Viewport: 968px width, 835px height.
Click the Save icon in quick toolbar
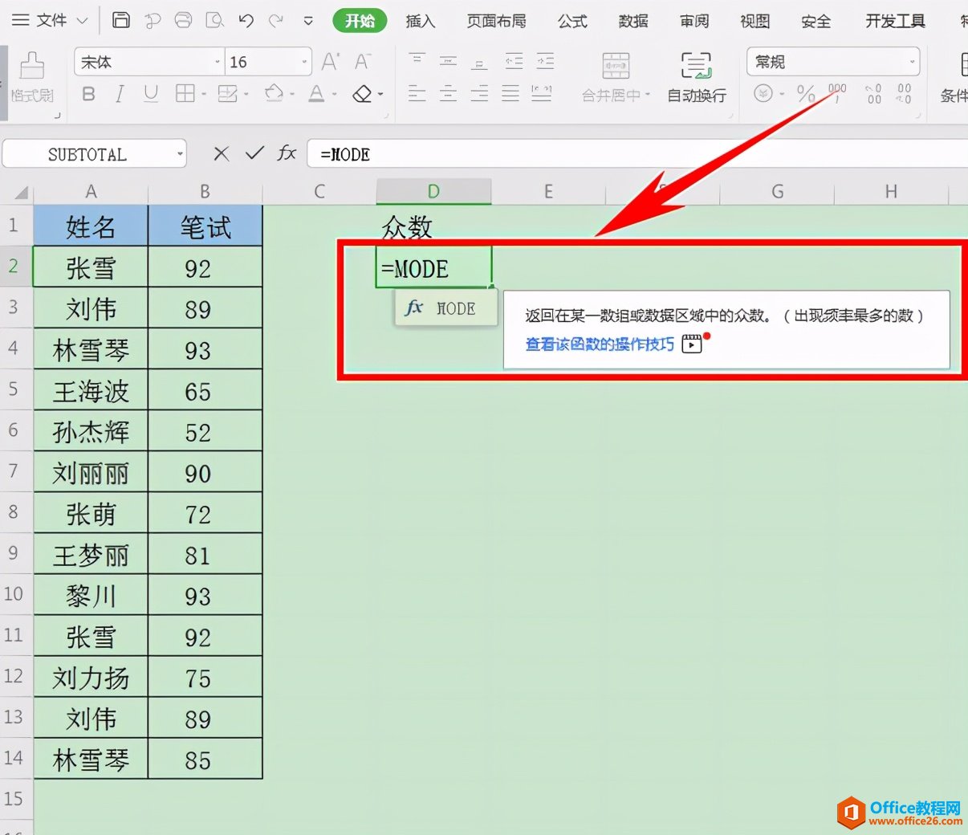(x=120, y=20)
